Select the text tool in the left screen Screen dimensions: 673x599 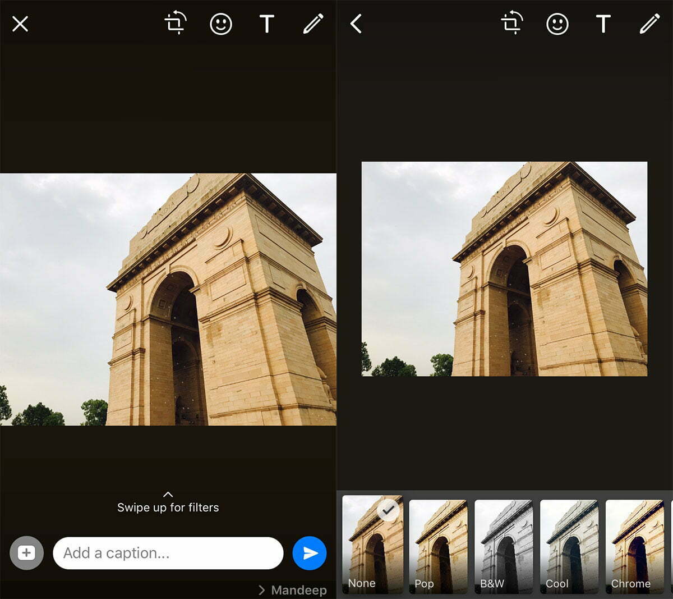point(267,24)
